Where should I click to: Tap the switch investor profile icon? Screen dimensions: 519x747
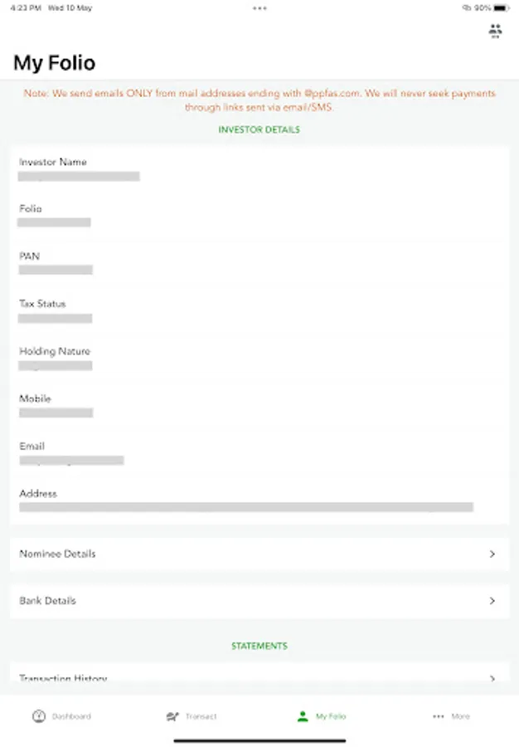tap(496, 31)
